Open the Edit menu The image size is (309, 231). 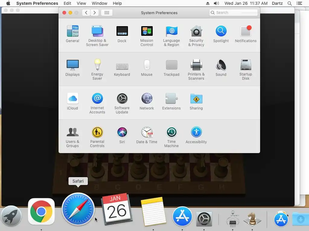point(67,3)
